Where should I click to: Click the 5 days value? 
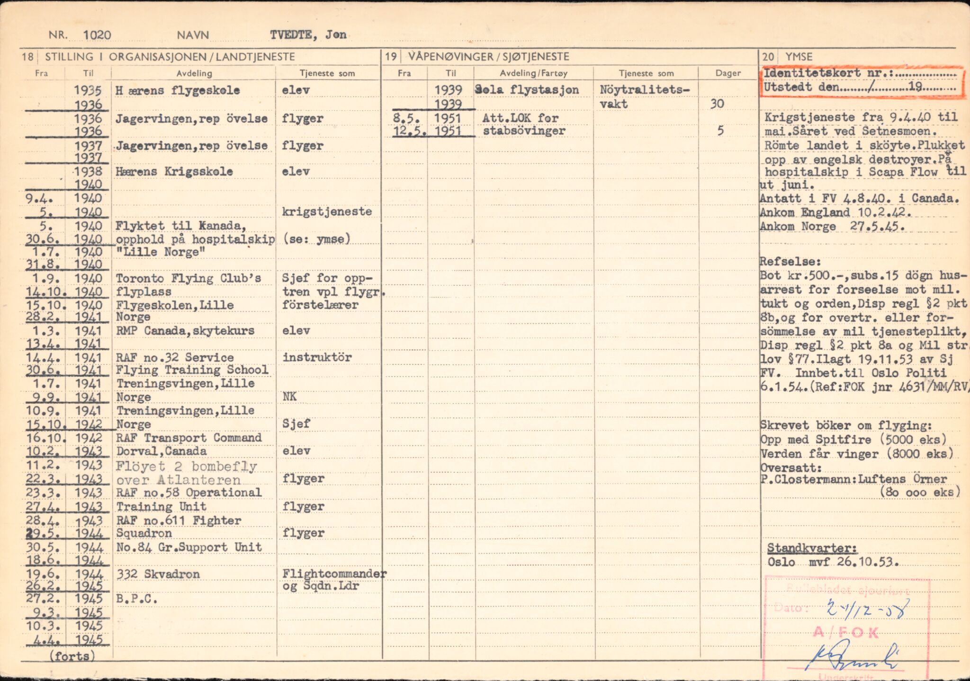pyautogui.click(x=720, y=131)
